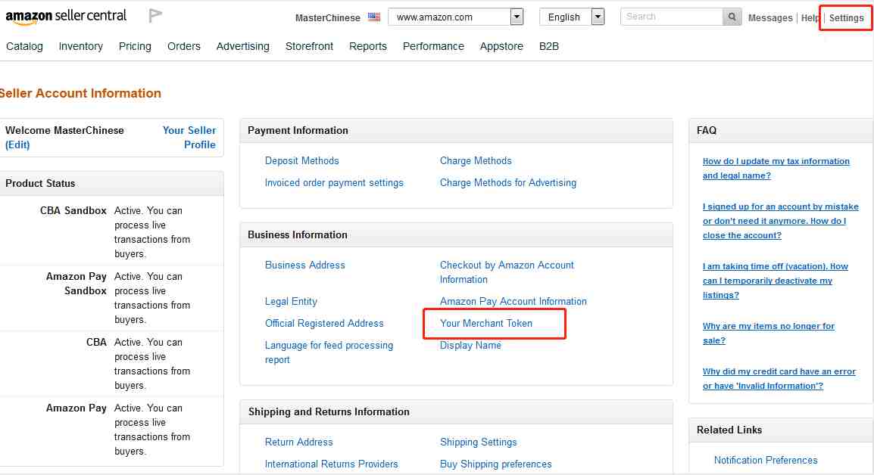Open the Reports menu
Screen dimensions: 874x475
[368, 46]
